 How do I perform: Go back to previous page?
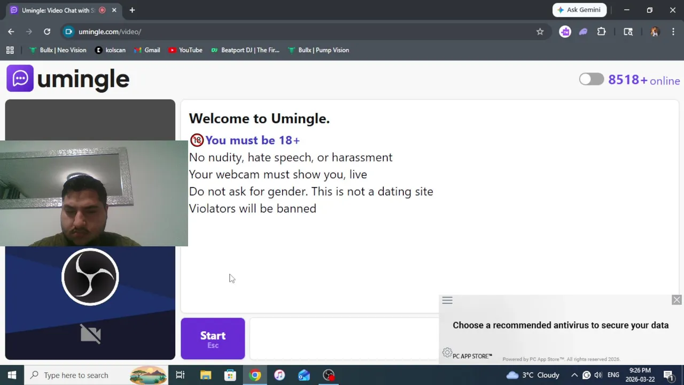(x=11, y=32)
